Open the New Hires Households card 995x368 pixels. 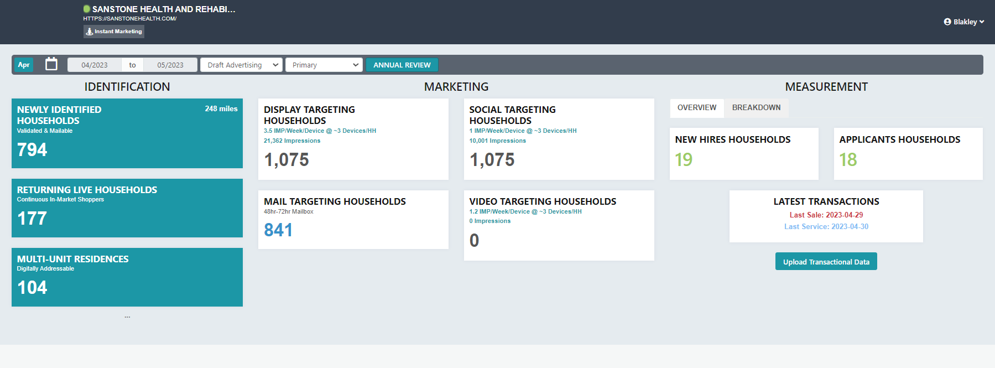click(x=743, y=153)
